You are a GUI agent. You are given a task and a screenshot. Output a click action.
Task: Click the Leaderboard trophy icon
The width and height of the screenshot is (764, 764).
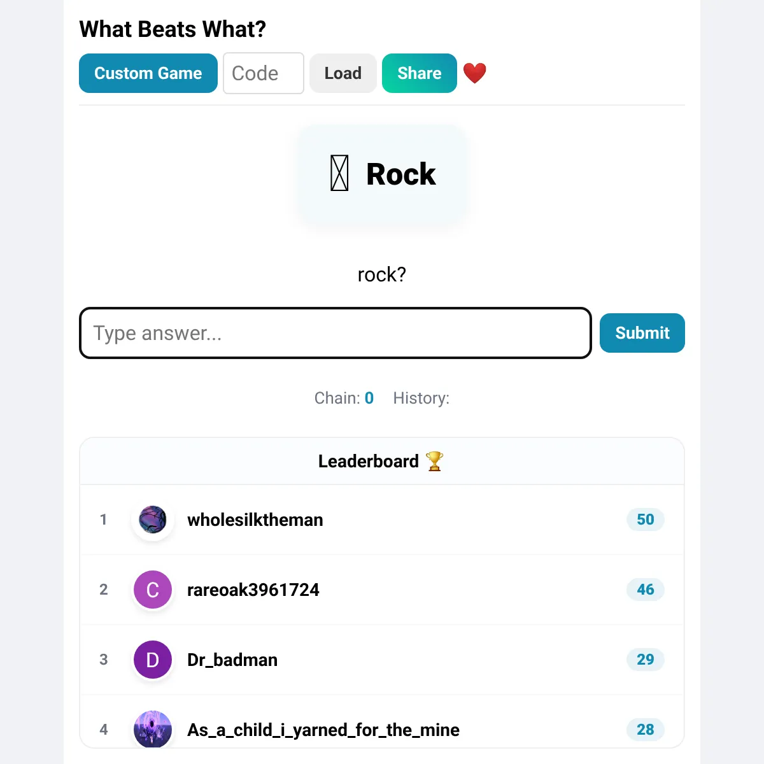(434, 461)
